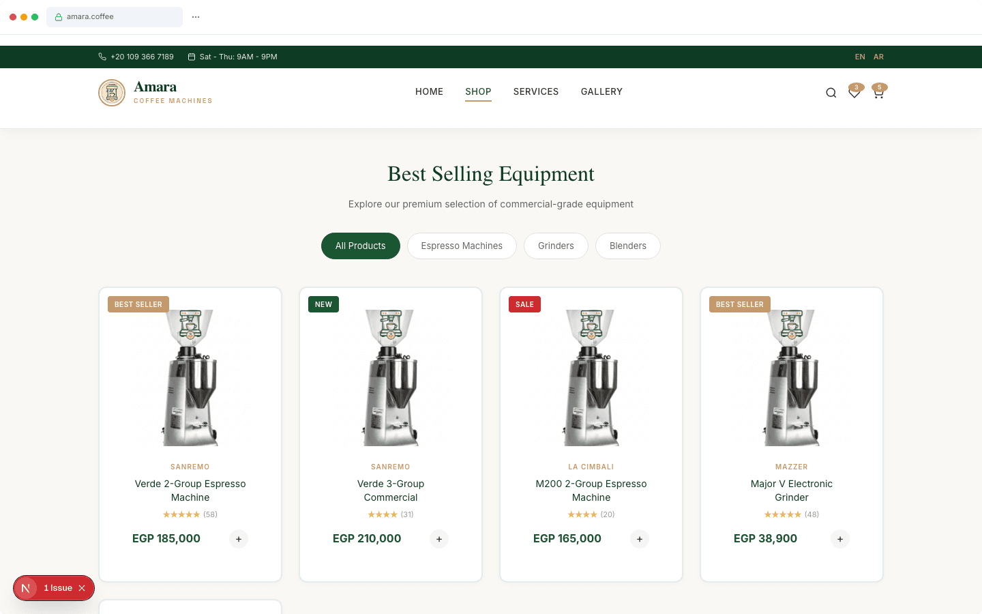Click the calendar icon beside opening hours
The width and height of the screenshot is (982, 614).
click(192, 57)
